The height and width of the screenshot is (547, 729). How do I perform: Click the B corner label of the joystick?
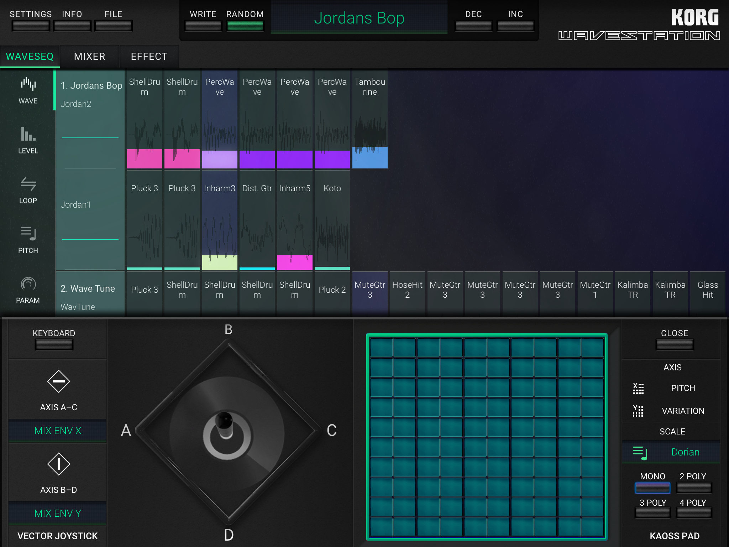coord(229,330)
